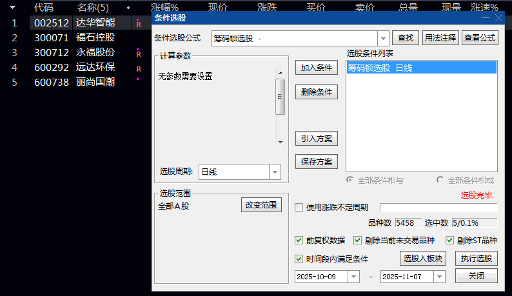Click the 查找 button

pyautogui.click(x=406, y=38)
